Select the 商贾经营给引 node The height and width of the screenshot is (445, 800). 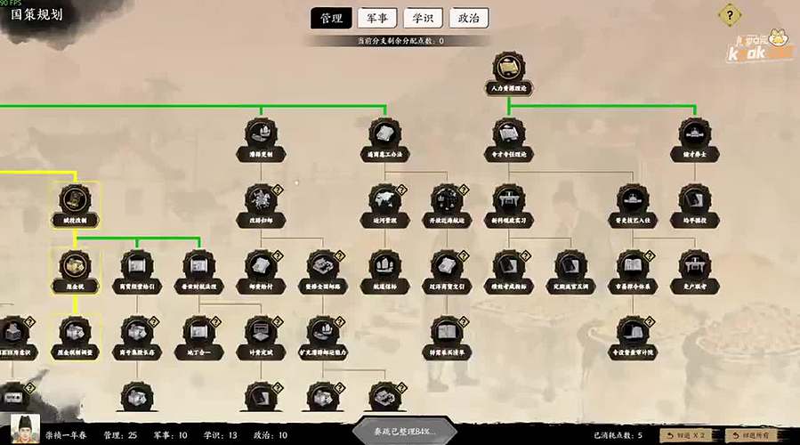coord(137,271)
